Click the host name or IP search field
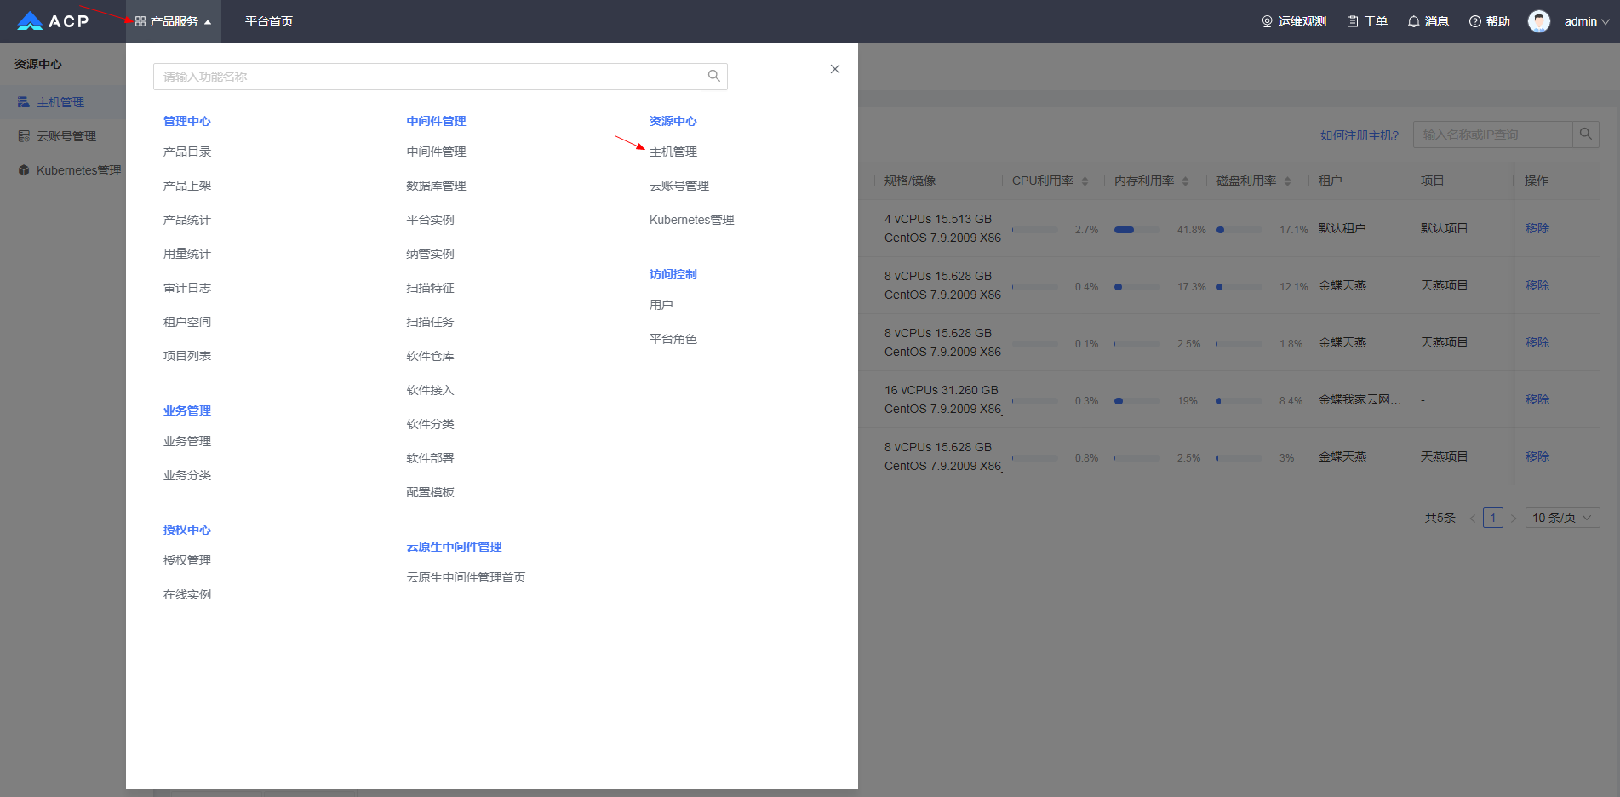Viewport: 1620px width, 797px height. click(1492, 135)
